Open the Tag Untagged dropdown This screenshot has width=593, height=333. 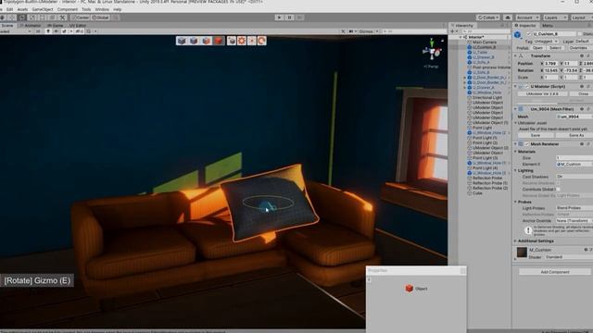tap(546, 41)
